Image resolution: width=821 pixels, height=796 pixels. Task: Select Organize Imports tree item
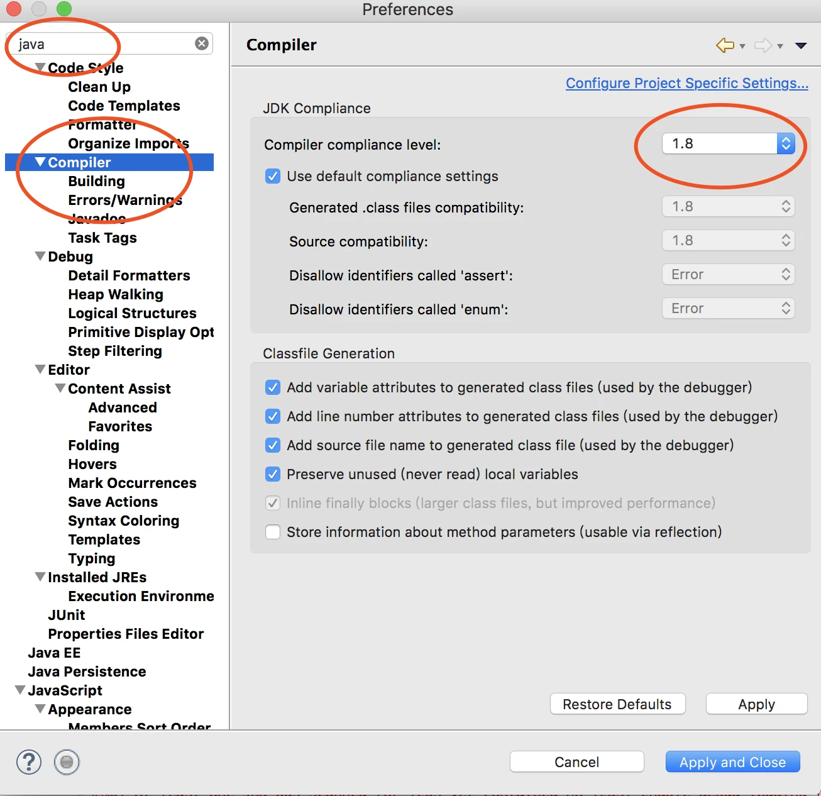tap(128, 143)
